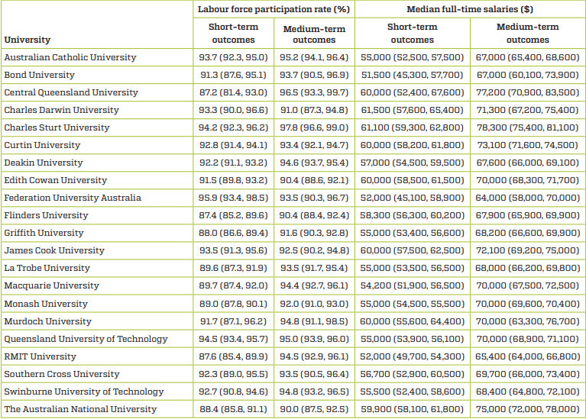Image resolution: width=586 pixels, height=419 pixels.
Task: Select the 'Murdoch University' row name
Action: click(48, 321)
